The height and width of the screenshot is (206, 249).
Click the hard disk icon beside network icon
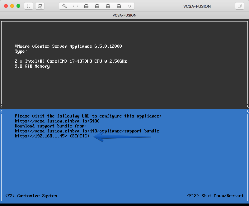click(x=86, y=6)
